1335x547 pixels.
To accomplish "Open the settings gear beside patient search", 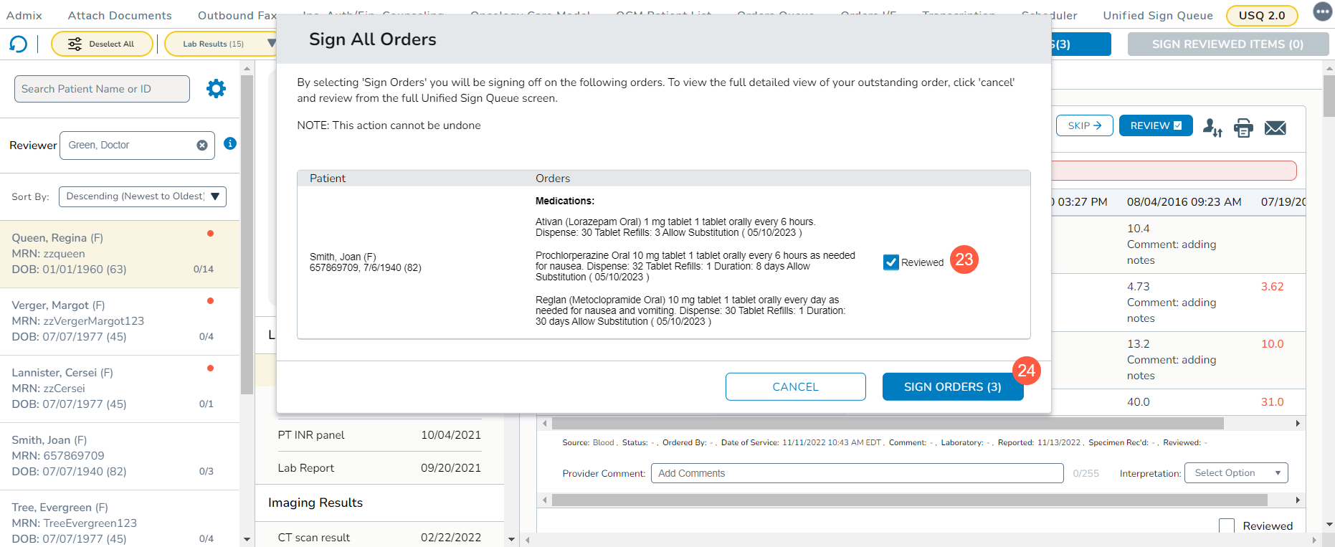I will [x=216, y=89].
